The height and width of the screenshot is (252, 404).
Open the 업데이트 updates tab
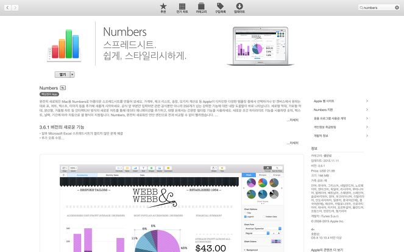239,8
